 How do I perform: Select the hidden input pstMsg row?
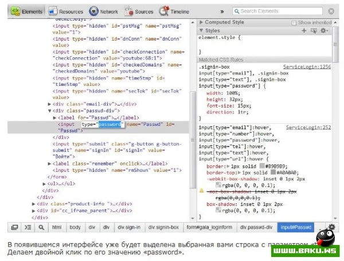click(x=117, y=29)
